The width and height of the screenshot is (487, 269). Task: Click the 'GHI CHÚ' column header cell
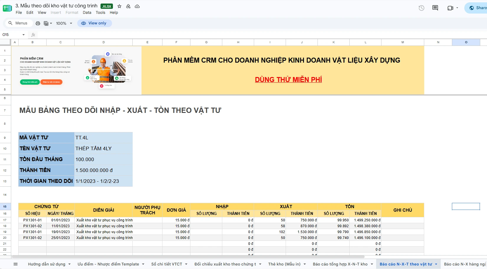pos(403,210)
